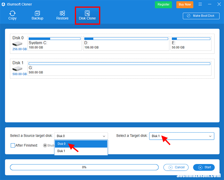The image size is (224, 180).
Task: Select the Syetem C: partition
Action: tap(55, 43)
